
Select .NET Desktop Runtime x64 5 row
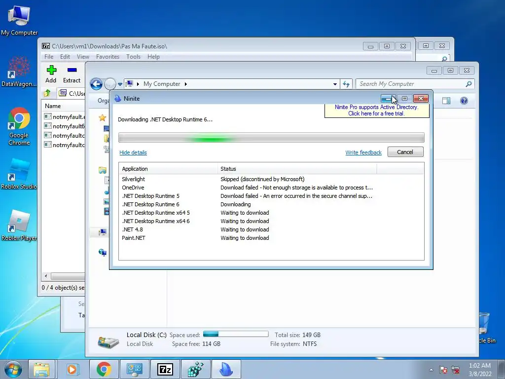[271, 213]
